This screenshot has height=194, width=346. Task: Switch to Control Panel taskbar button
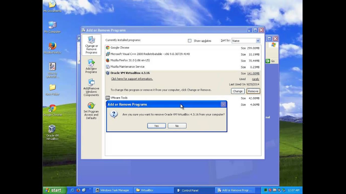(195, 190)
